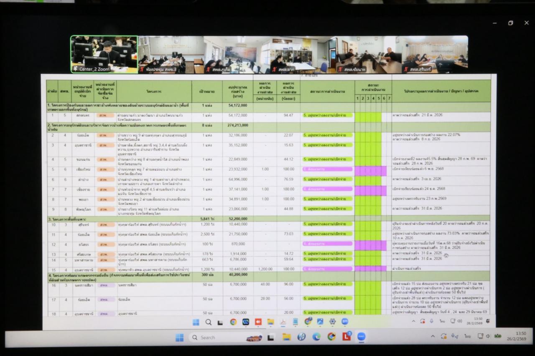535x356 pixels.
Task: Open the settings gear in the shared screen taskbar
Action: [x=332, y=322]
